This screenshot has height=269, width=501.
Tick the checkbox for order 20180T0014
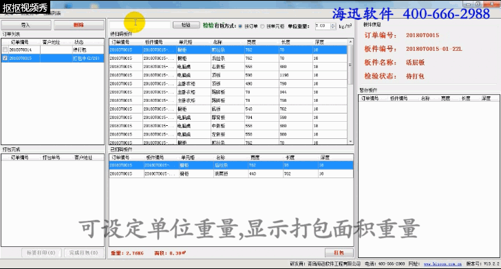click(5, 50)
